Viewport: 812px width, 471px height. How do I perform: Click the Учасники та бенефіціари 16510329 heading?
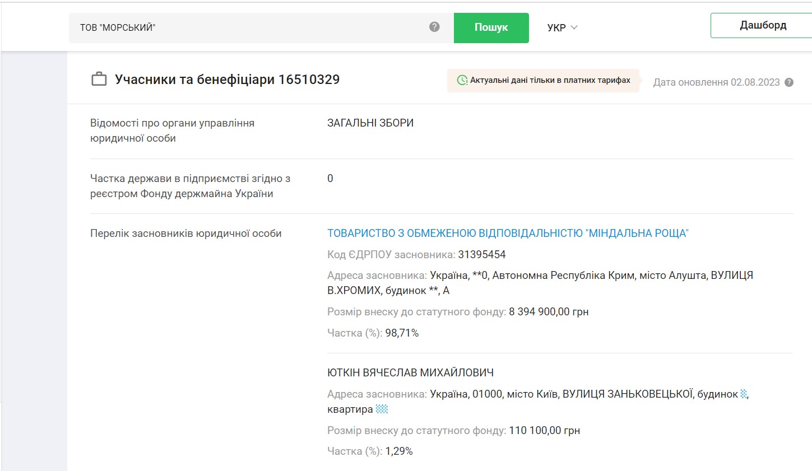(x=227, y=80)
